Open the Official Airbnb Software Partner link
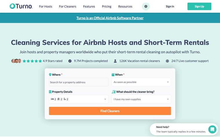 tap(110, 18)
